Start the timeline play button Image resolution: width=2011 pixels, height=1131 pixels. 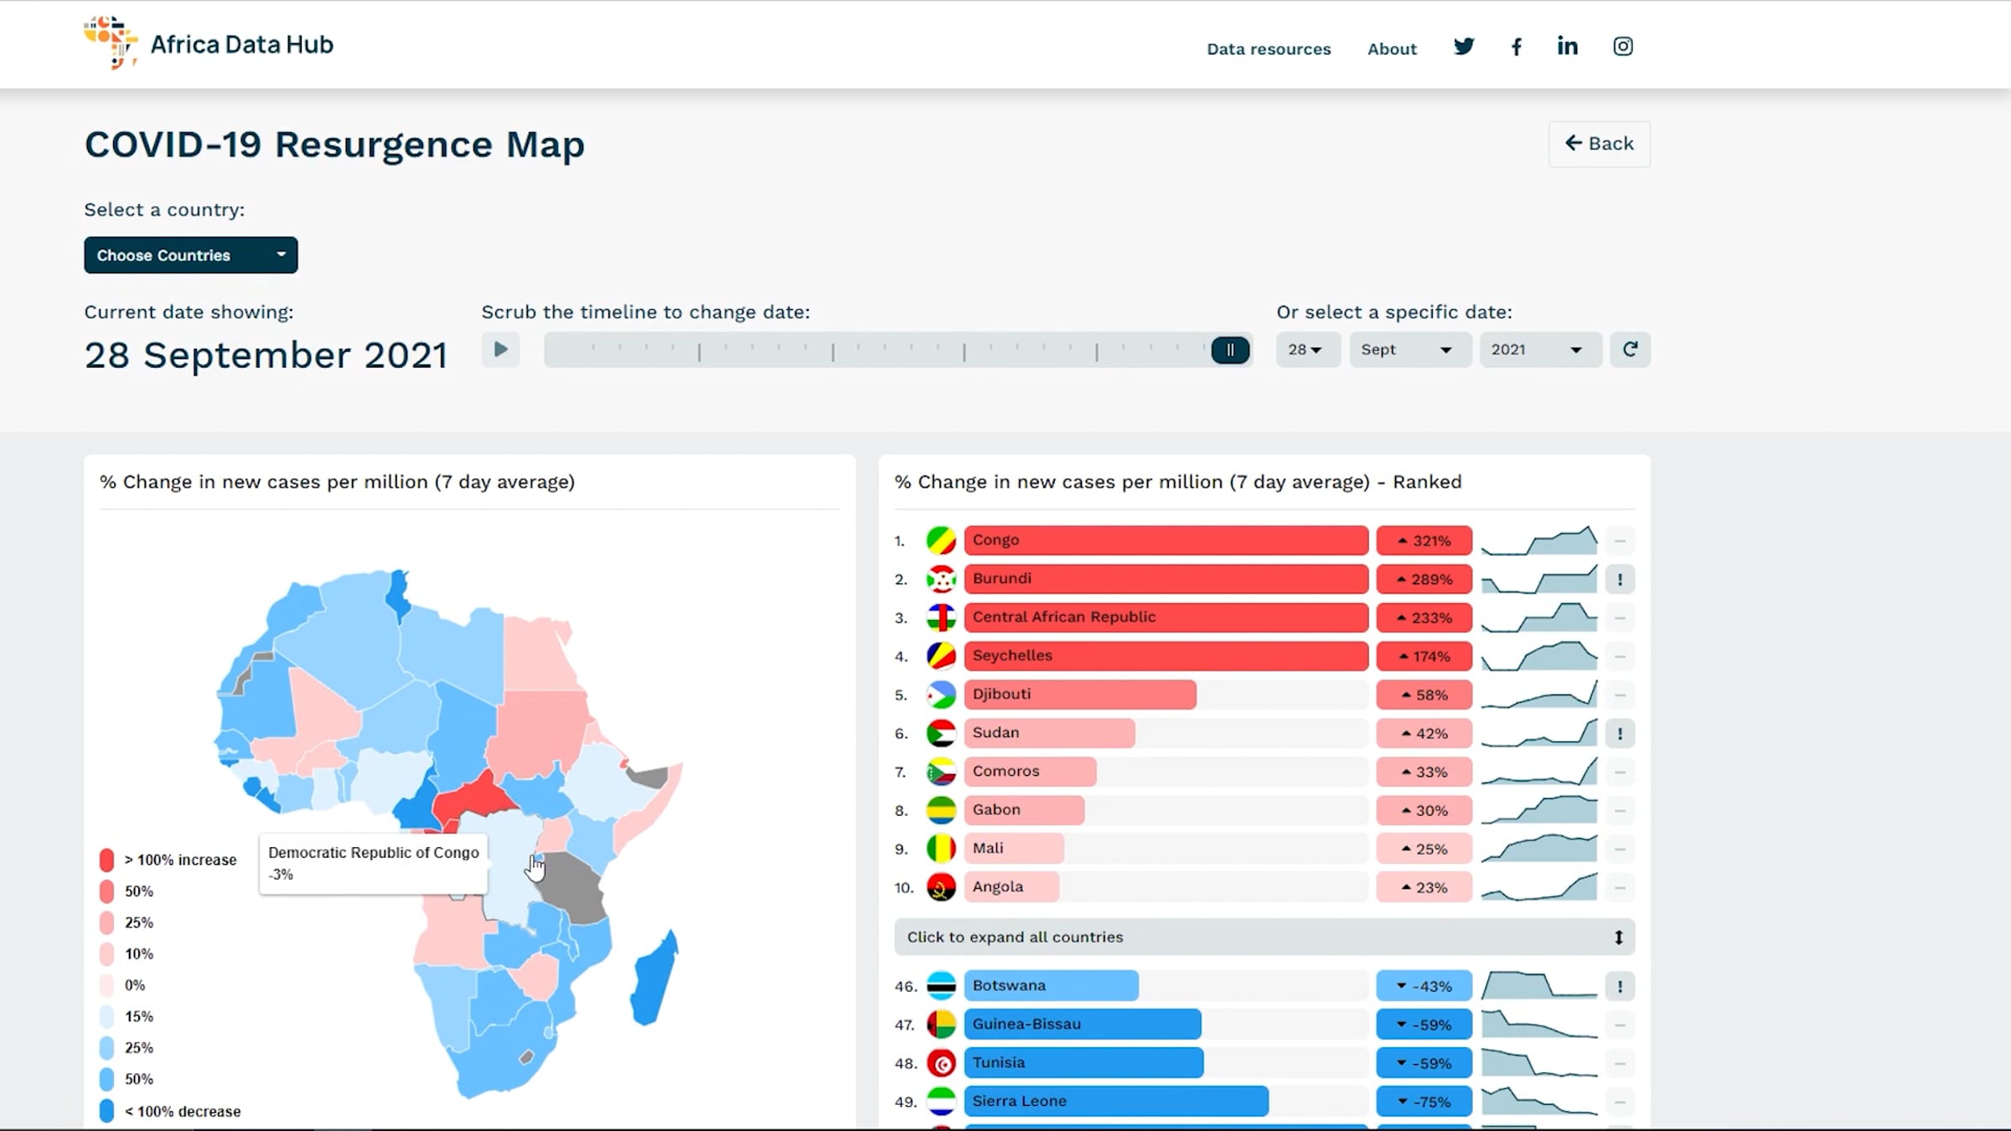[x=500, y=349]
